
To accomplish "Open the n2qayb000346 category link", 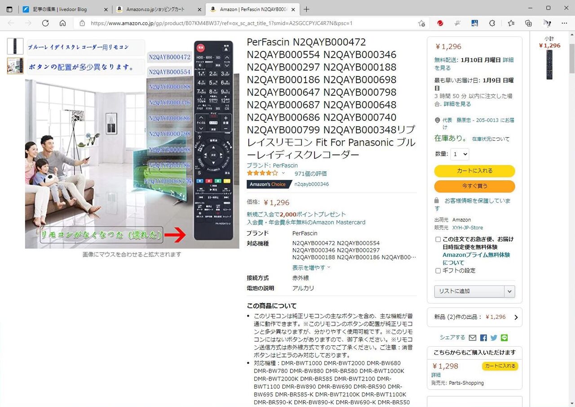I will [312, 184].
